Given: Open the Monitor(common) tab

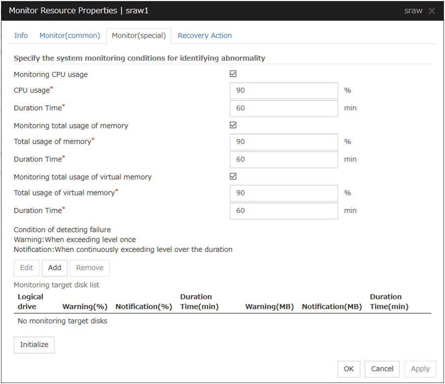Looking at the screenshot, I should click(69, 35).
